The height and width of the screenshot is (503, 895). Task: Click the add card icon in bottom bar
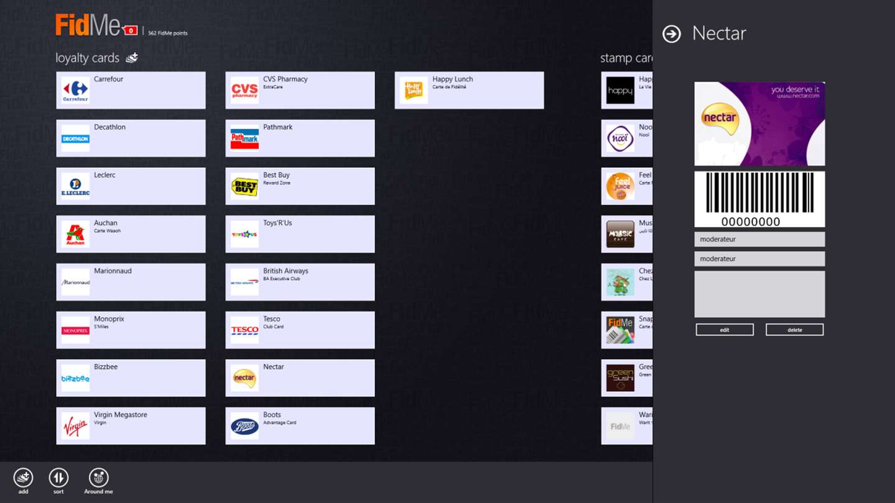click(x=24, y=478)
